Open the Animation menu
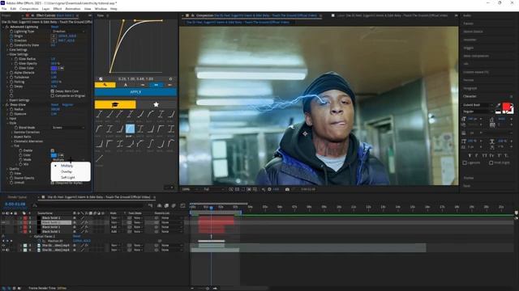519x291 pixels. pos(72,9)
